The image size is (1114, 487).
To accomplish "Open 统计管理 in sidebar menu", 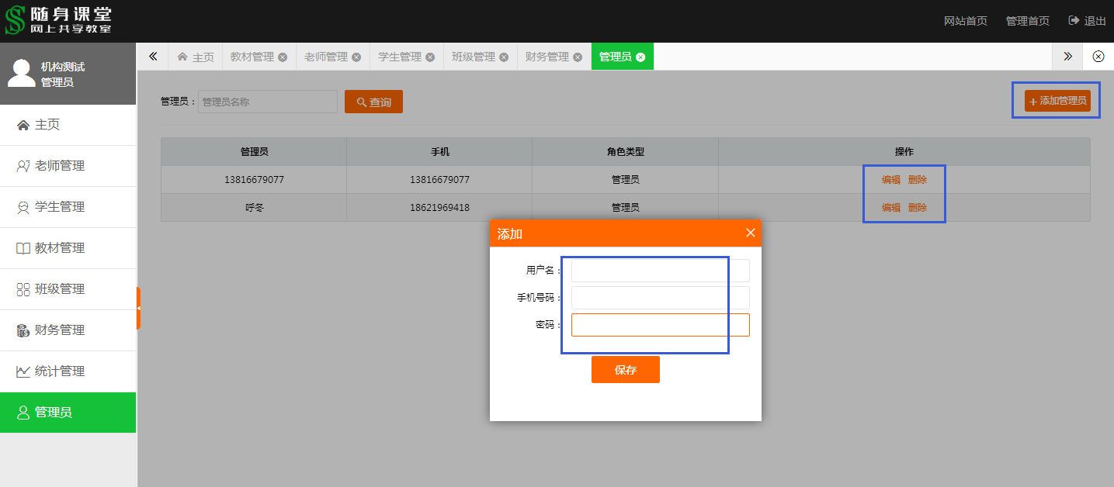I will point(68,371).
